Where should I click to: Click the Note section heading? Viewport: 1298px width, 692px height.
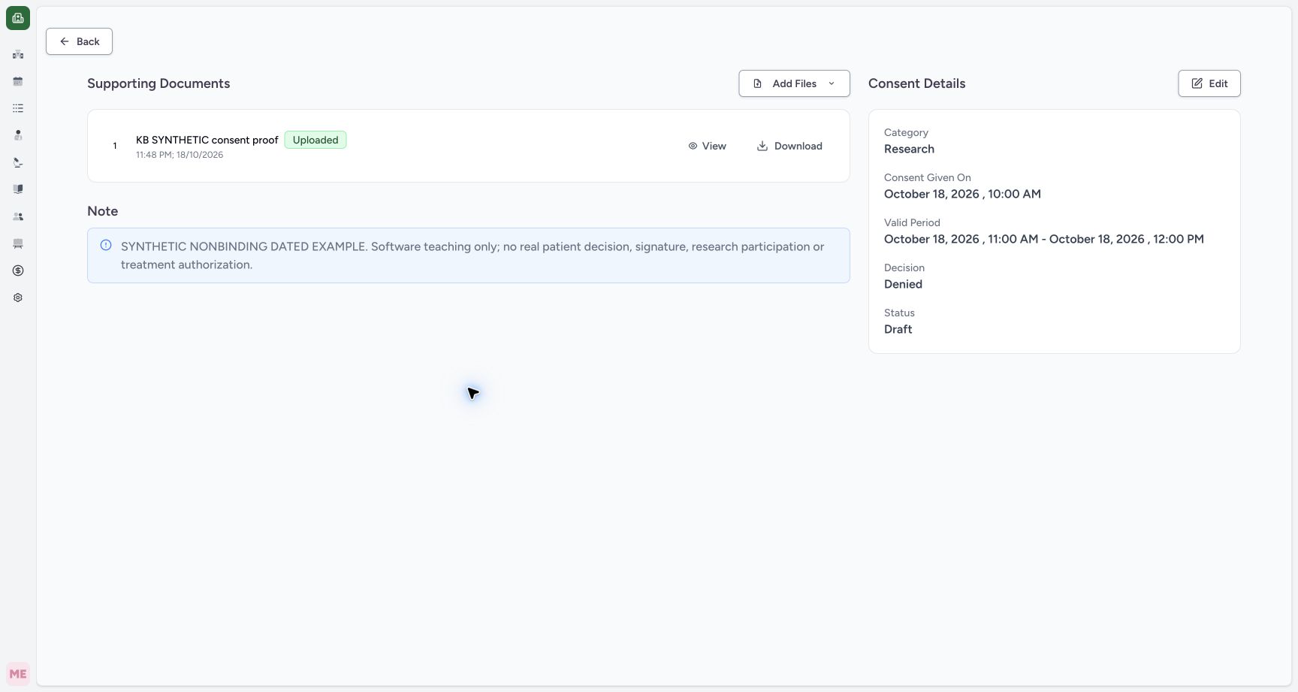pyautogui.click(x=102, y=211)
